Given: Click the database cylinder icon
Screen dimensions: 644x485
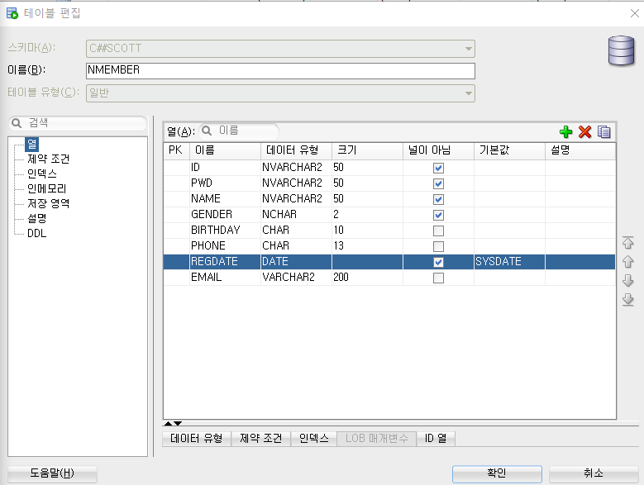Looking at the screenshot, I should coord(621,50).
